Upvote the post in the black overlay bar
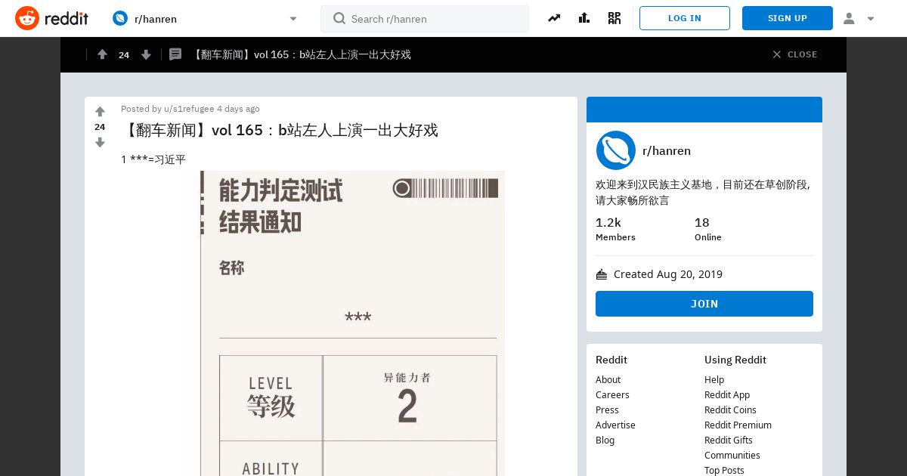 tap(102, 54)
